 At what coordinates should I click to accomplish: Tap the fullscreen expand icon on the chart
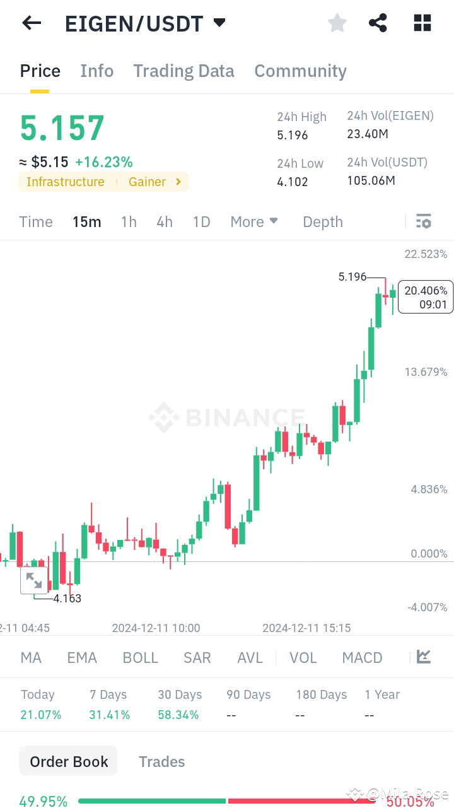point(35,580)
